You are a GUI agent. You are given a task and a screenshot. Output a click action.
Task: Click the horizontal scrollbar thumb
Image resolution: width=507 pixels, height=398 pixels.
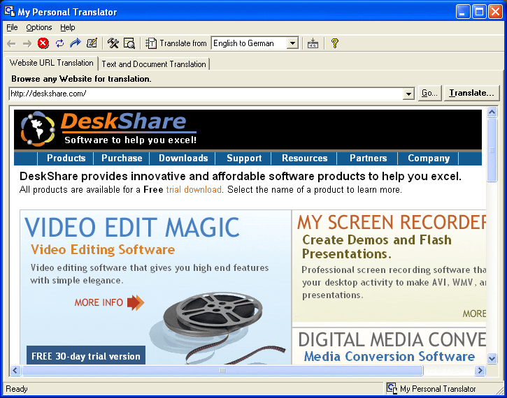pos(222,370)
